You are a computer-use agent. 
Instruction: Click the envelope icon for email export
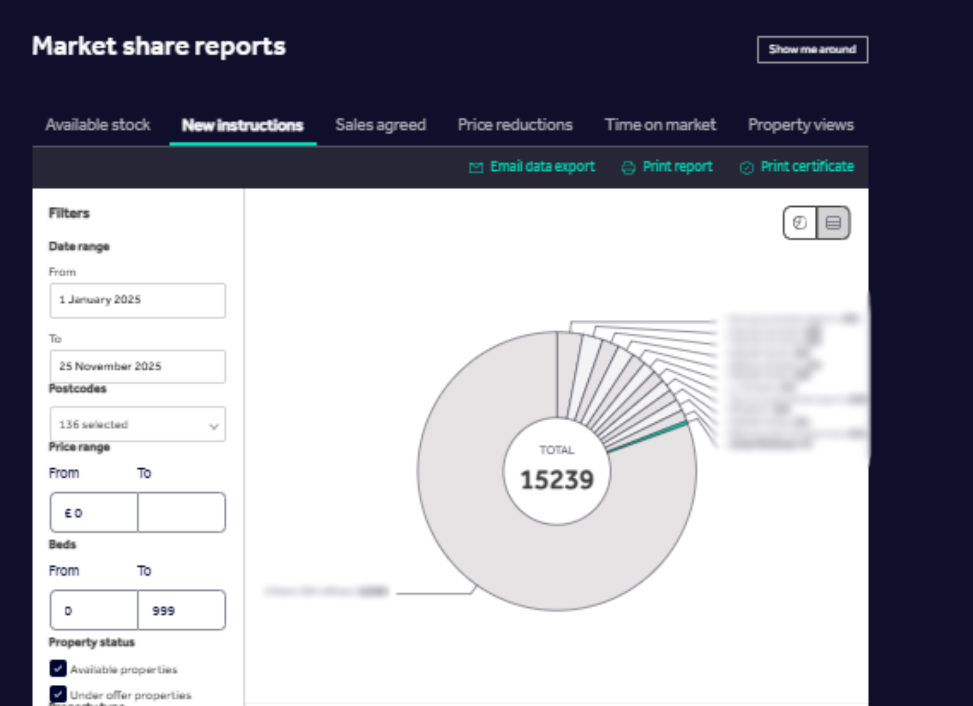click(x=476, y=167)
